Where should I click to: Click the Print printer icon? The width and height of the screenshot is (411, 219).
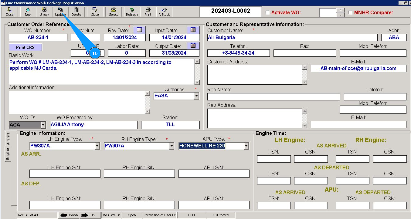(x=148, y=12)
